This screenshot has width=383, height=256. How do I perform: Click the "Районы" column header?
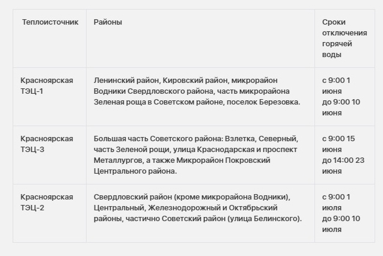[108, 22]
